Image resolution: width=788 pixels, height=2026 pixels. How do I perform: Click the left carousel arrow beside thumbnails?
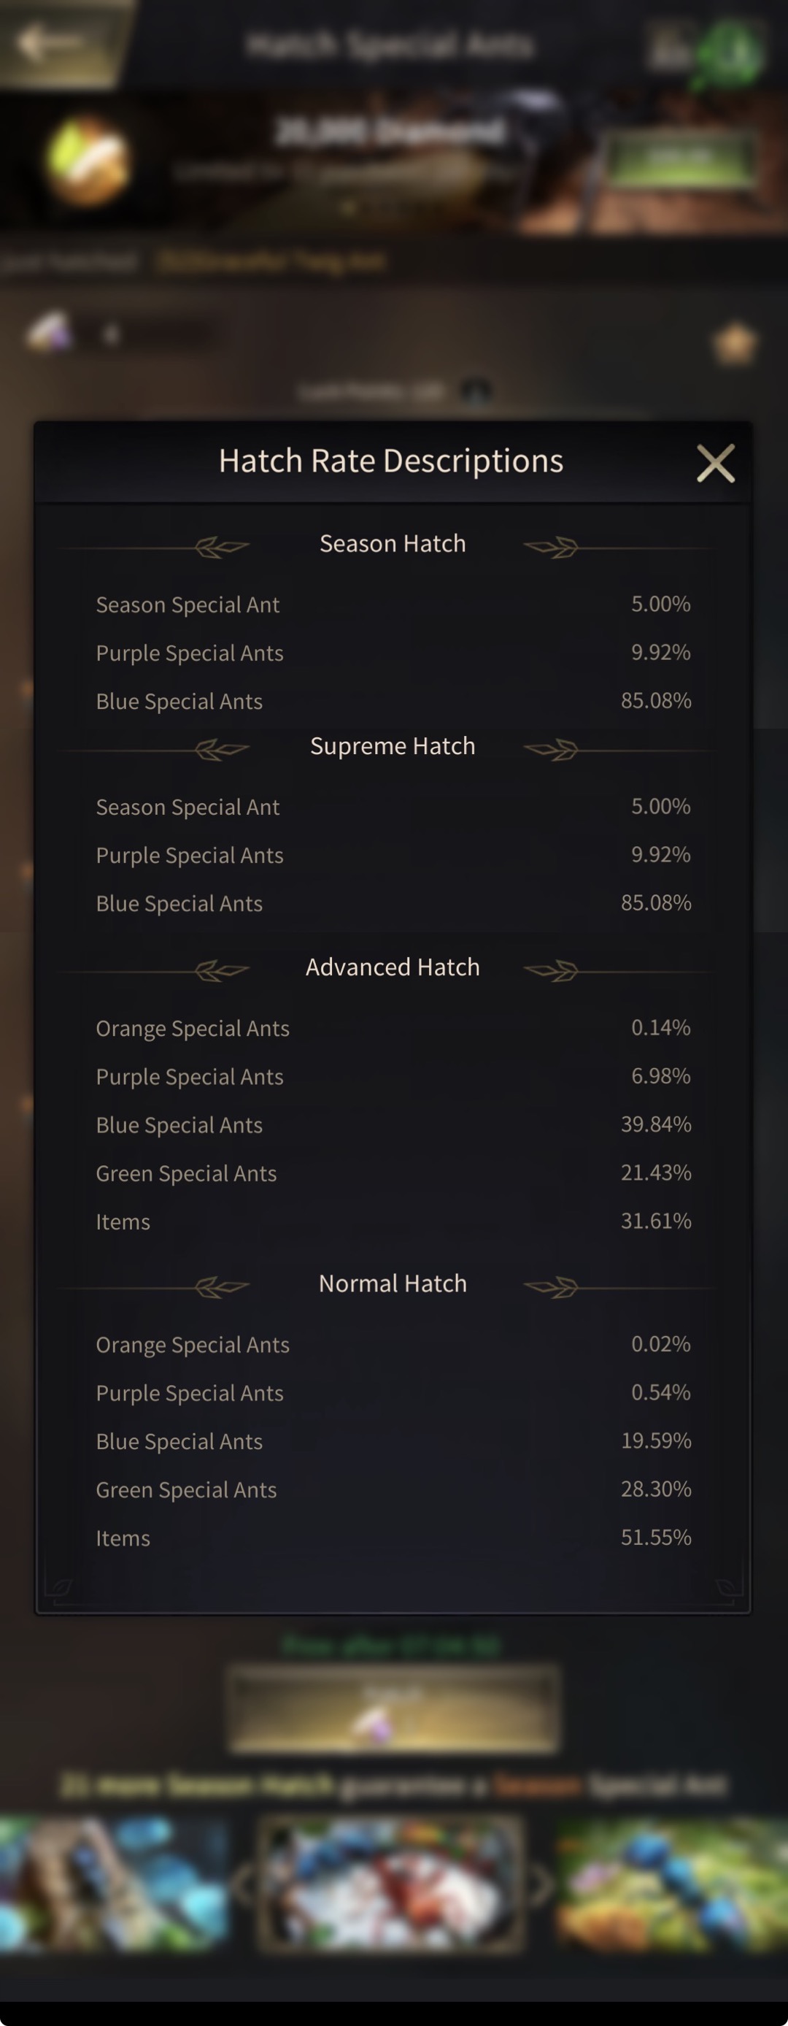click(244, 1884)
